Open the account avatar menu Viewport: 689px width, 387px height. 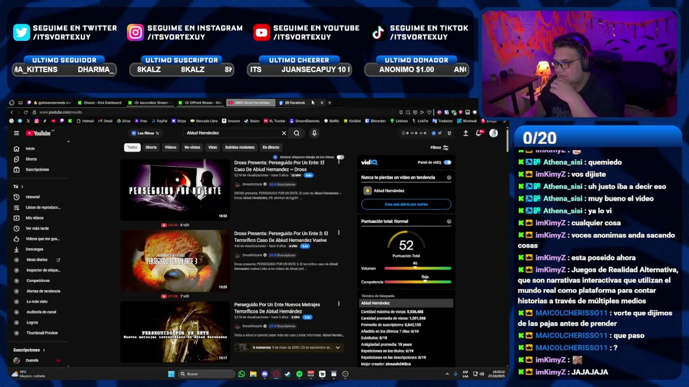pyautogui.click(x=494, y=133)
